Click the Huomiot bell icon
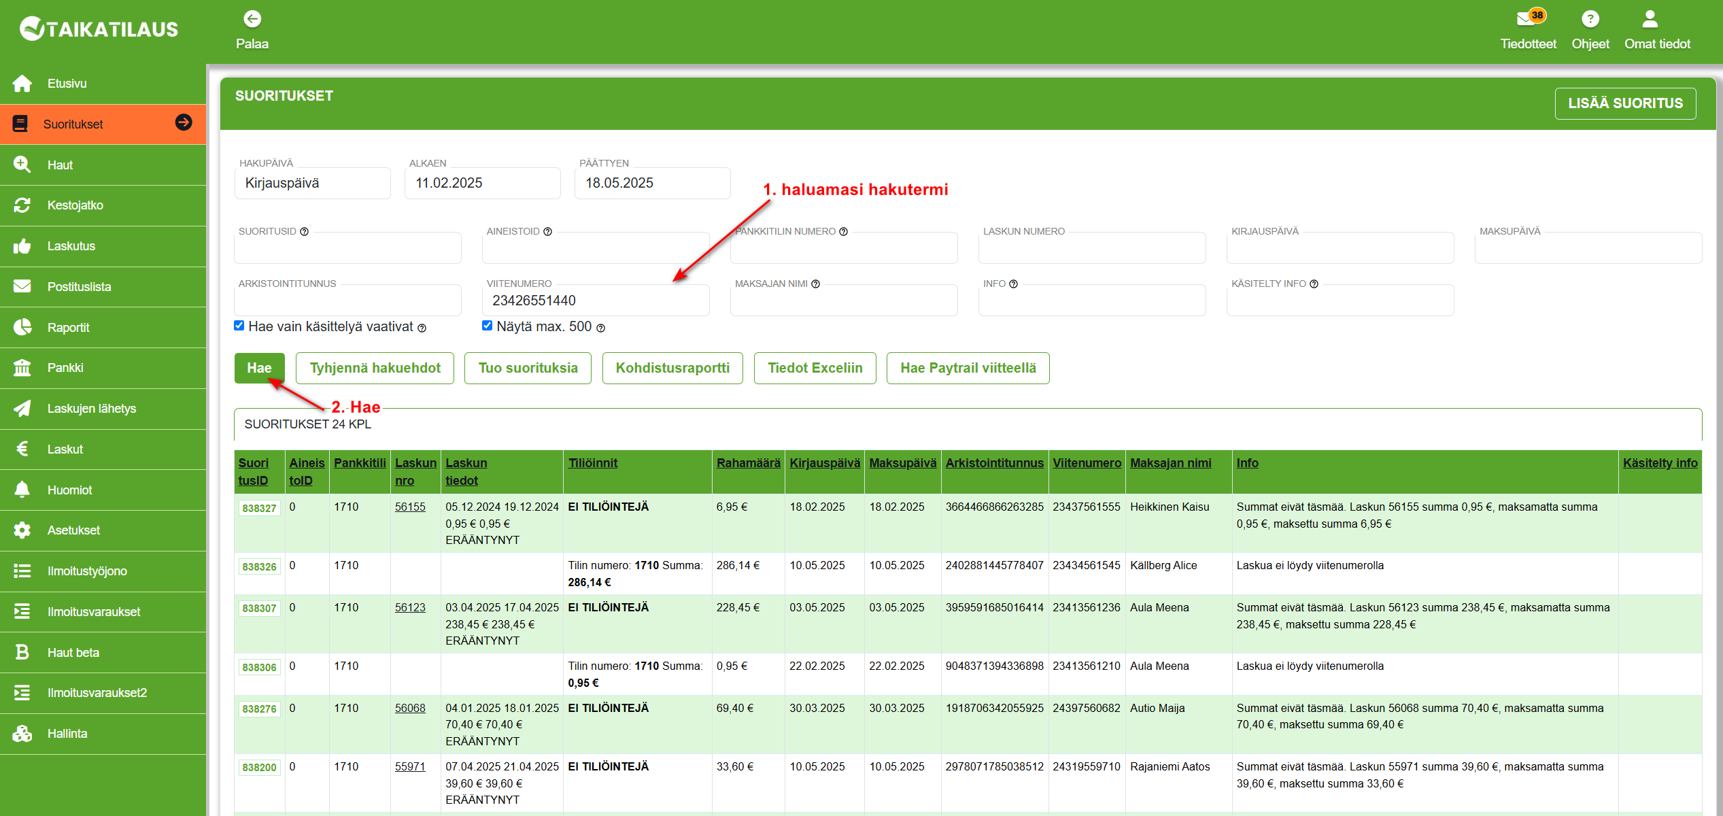 point(22,490)
